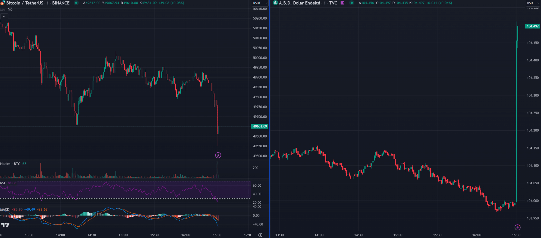Click the 104.497 current price label
This screenshot has height=238, width=541.
(532, 26)
